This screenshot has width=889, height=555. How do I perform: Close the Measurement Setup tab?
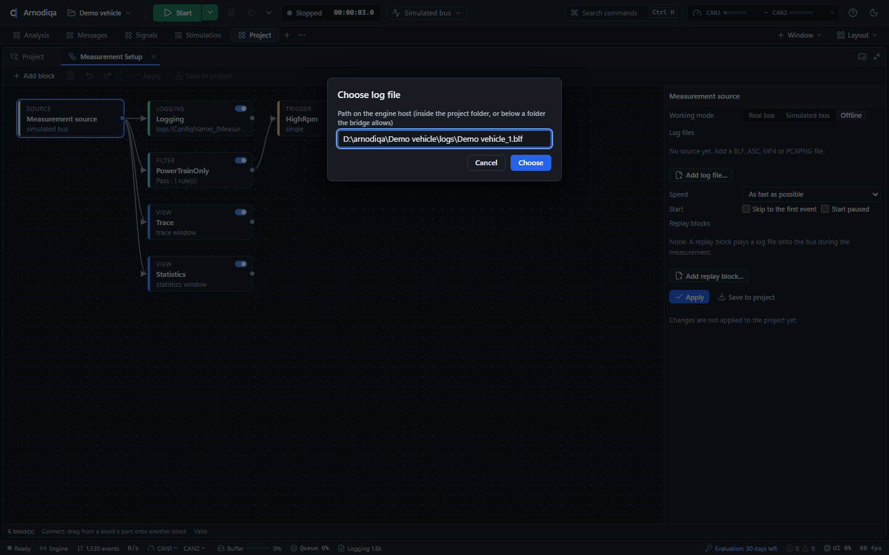coord(154,57)
